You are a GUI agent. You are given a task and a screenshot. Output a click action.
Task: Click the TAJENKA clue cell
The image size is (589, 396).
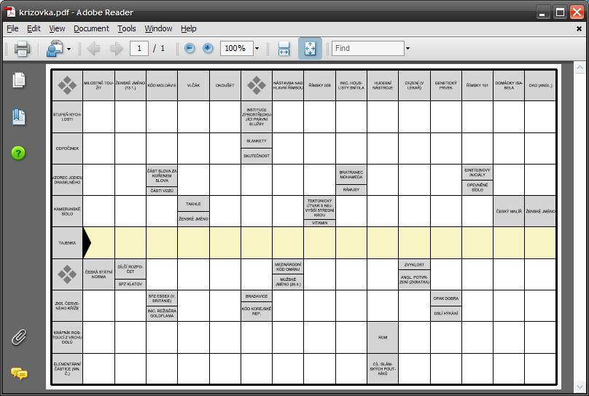(x=67, y=243)
